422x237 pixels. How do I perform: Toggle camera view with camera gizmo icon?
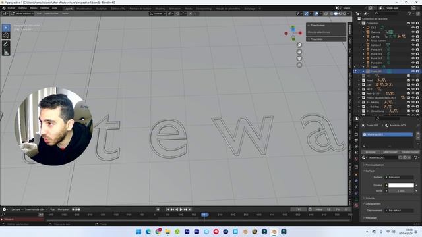point(299,59)
